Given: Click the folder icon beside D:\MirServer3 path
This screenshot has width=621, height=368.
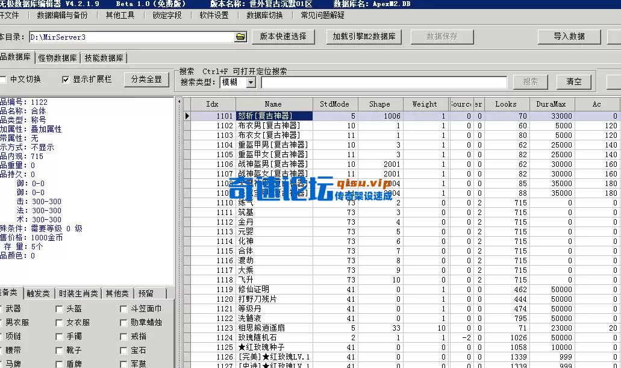Looking at the screenshot, I should pyautogui.click(x=240, y=36).
